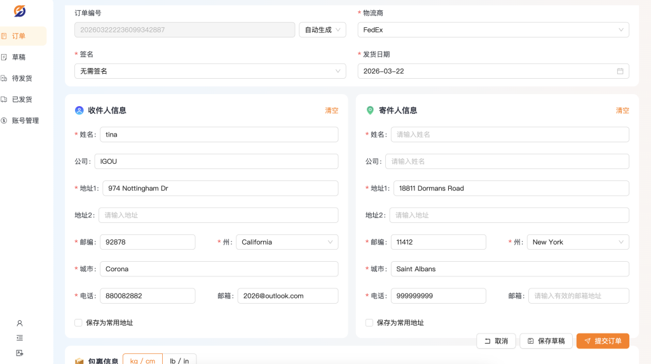Click the calendar icon in 发货日期 field

point(620,71)
